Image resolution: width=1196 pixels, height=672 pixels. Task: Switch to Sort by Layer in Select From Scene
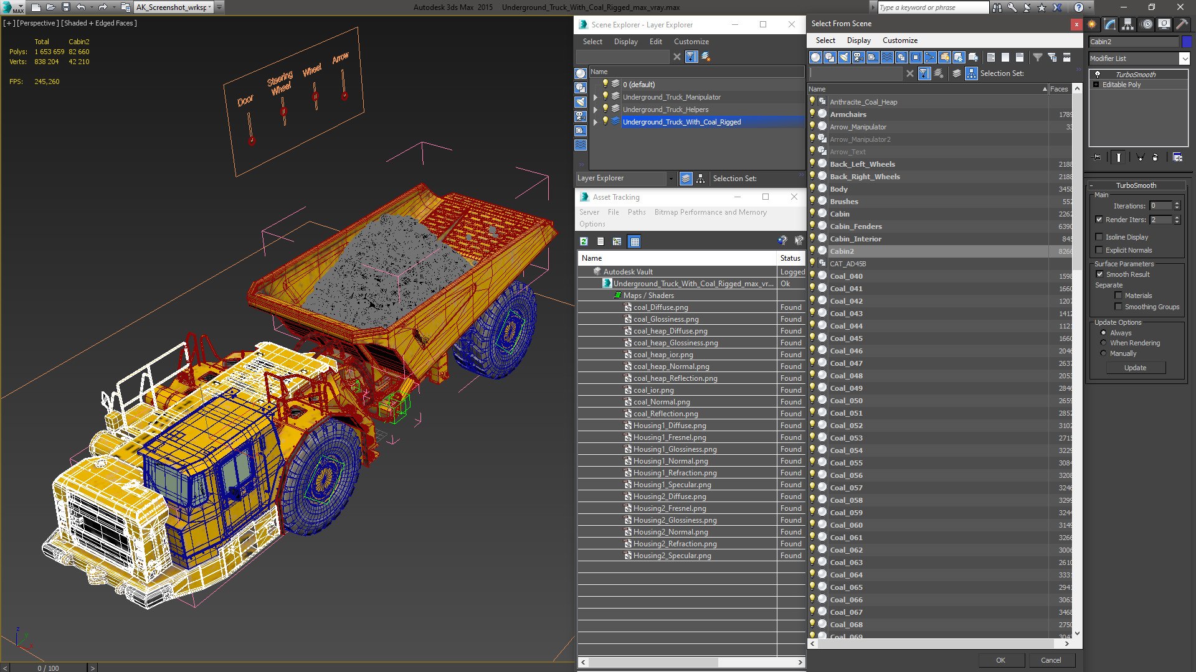tap(957, 73)
